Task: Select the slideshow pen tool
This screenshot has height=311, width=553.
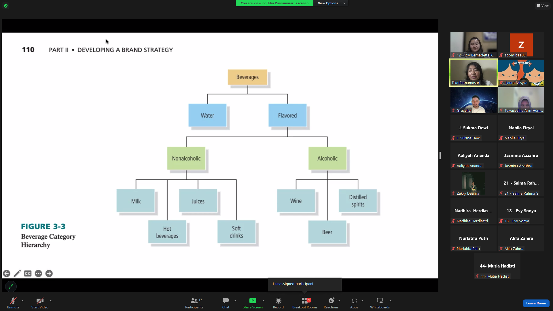Action: (17, 274)
